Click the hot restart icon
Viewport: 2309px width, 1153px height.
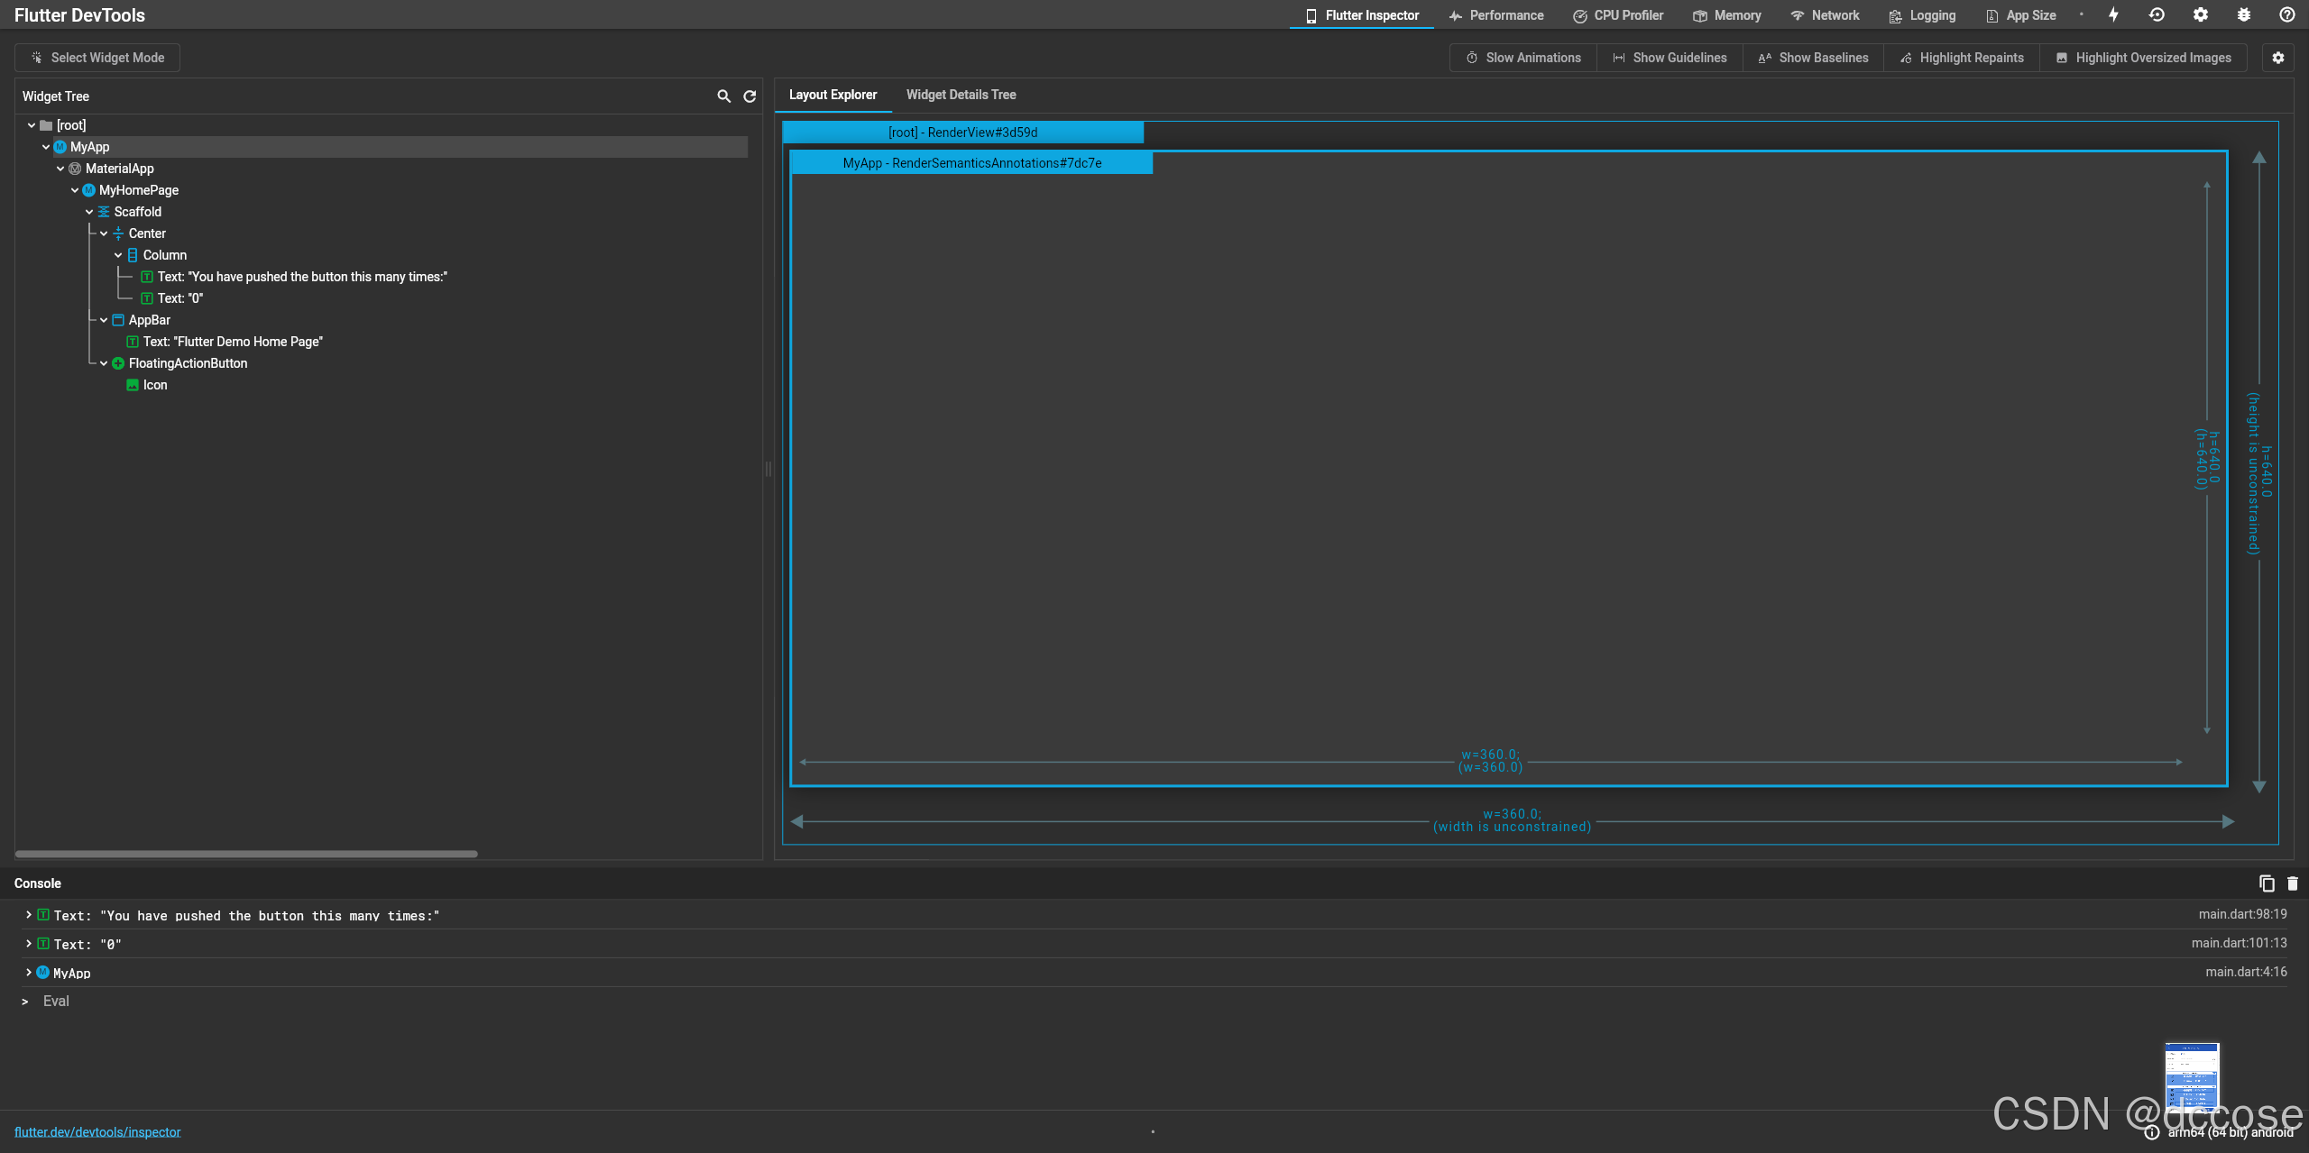pos(2157,15)
